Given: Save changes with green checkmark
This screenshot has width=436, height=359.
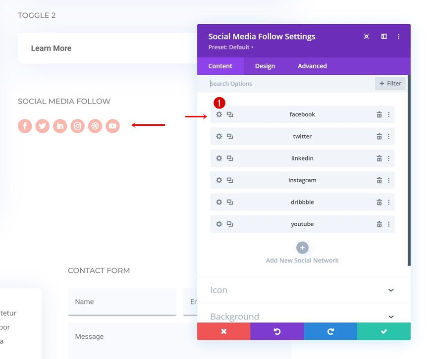Looking at the screenshot, I should [384, 331].
